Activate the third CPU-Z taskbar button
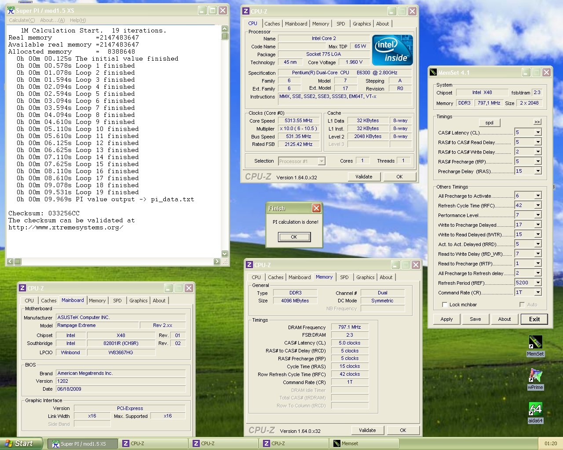The image size is (563, 450). coord(294,444)
